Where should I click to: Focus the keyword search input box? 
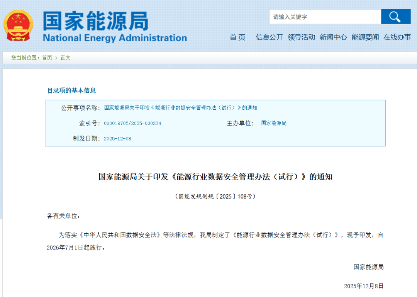(x=325, y=17)
